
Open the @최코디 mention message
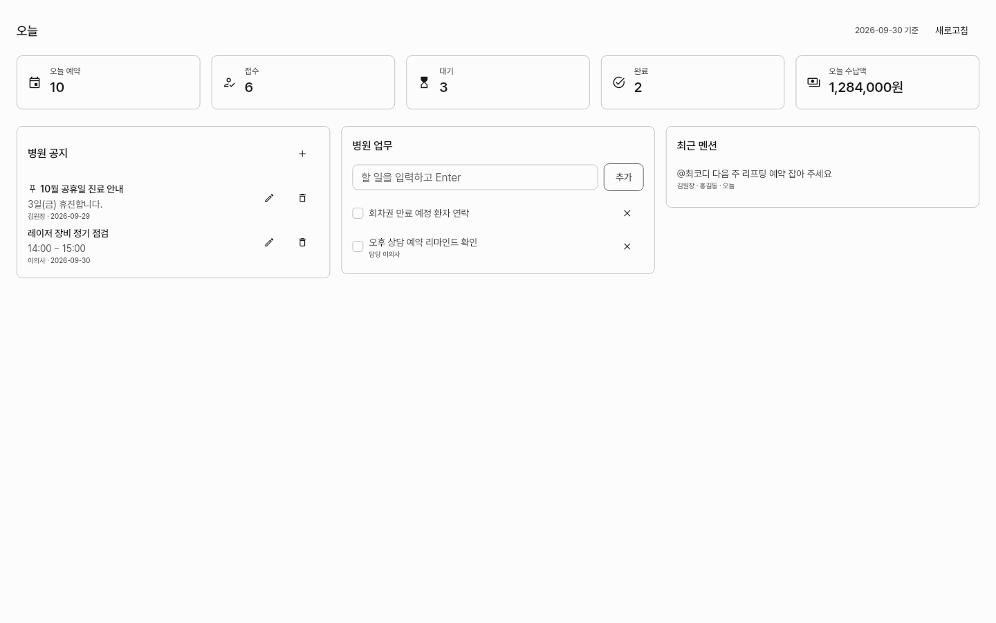[x=755, y=174]
